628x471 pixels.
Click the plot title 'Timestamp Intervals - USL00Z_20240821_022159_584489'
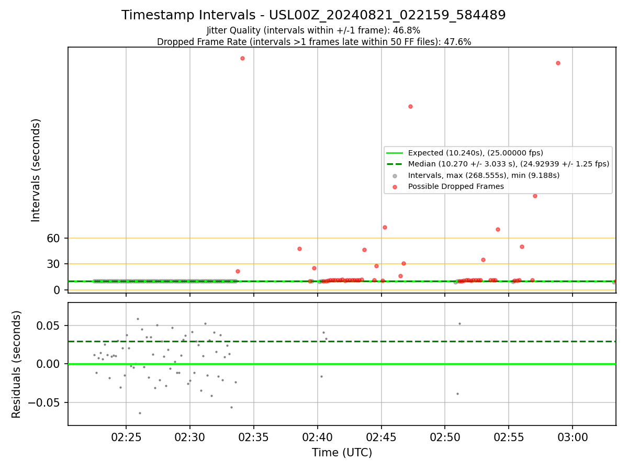pos(313,15)
